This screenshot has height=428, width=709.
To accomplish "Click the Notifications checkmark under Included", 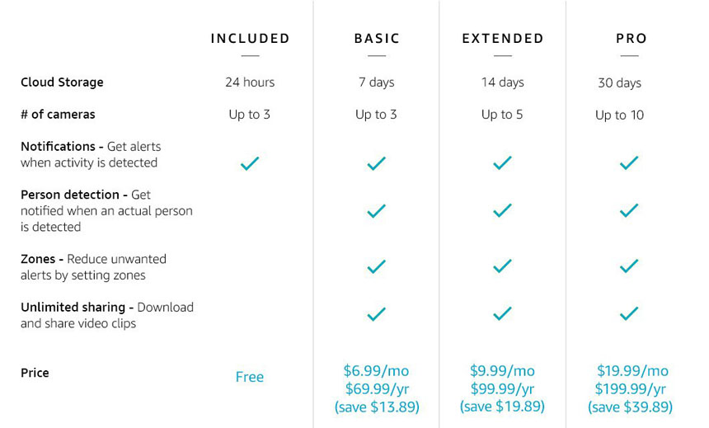I will point(250,163).
